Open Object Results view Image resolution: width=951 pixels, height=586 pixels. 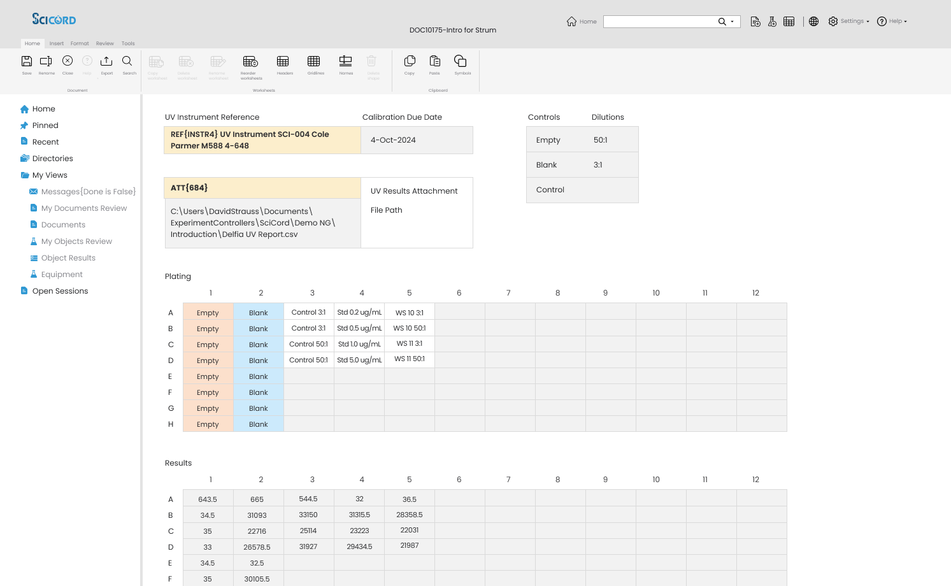[x=68, y=258]
